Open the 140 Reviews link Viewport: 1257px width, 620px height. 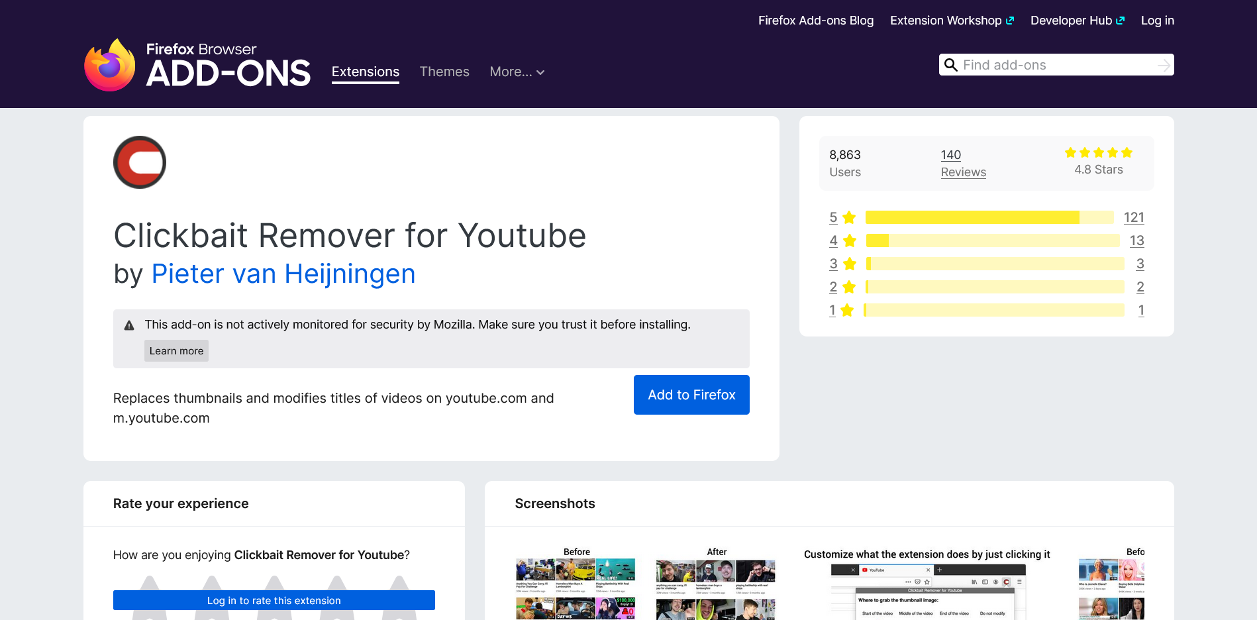pos(964,164)
